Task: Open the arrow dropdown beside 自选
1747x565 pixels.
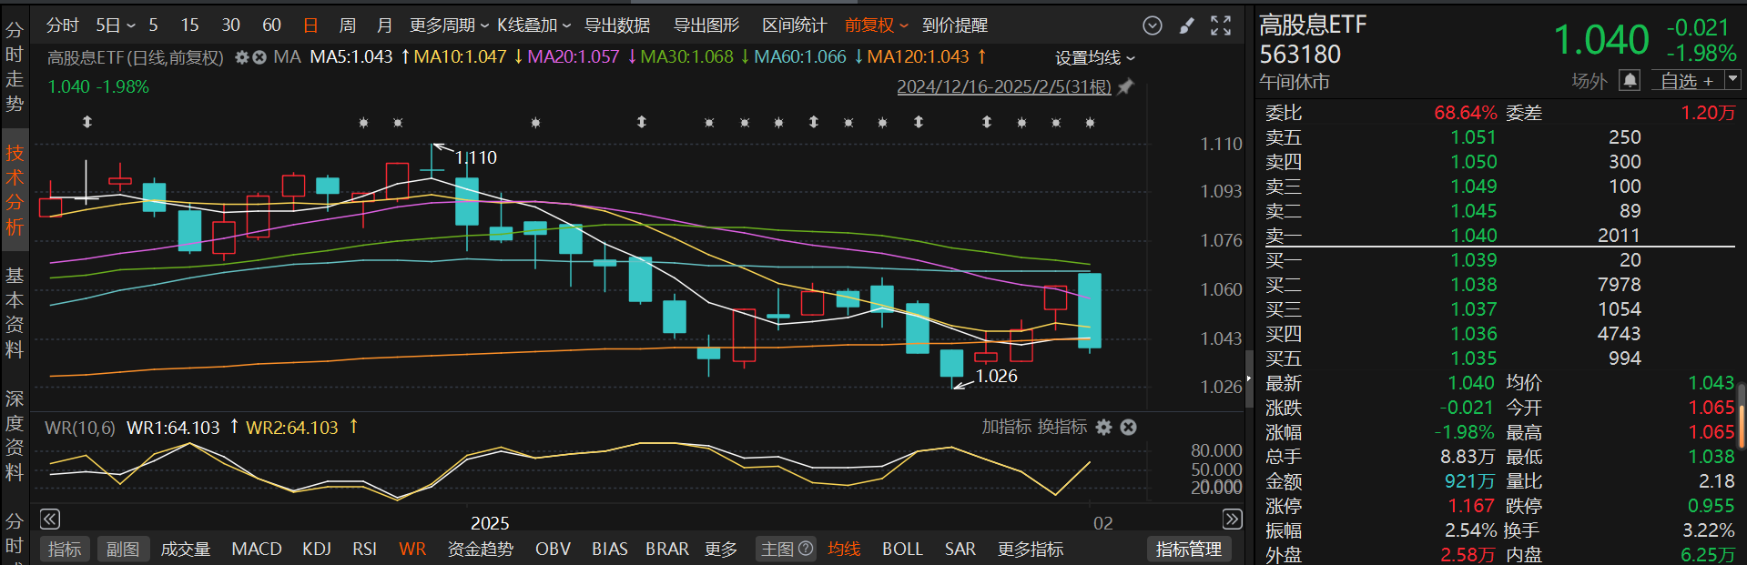Action: click(x=1732, y=81)
